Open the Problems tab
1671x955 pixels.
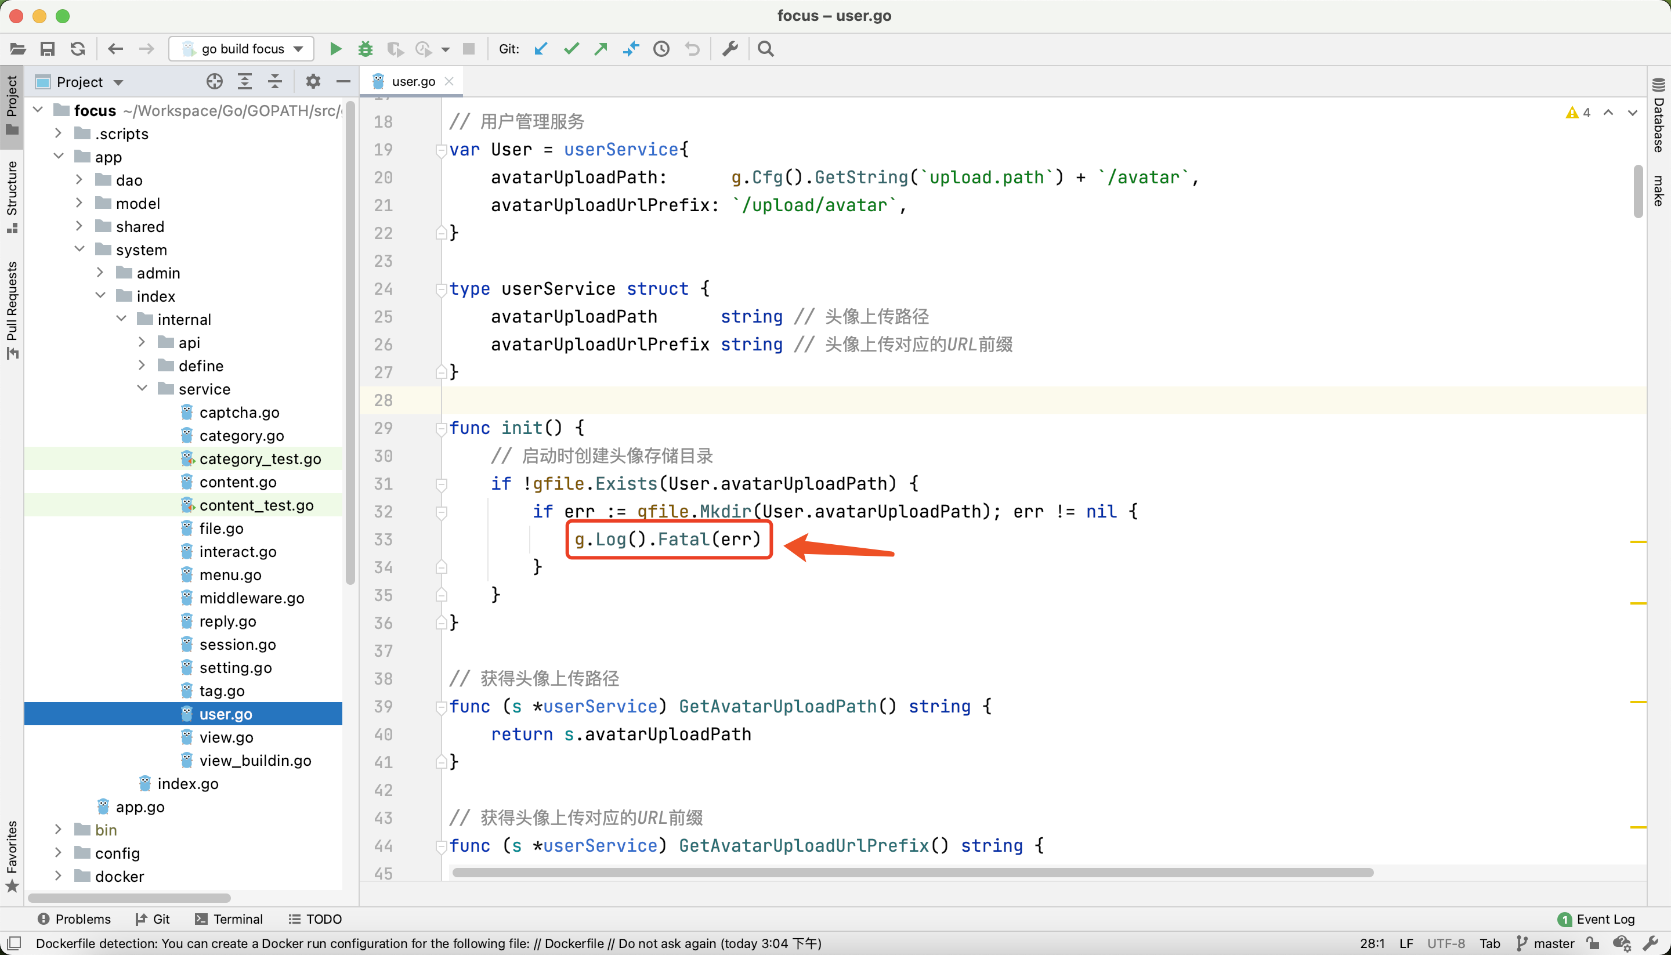coord(74,919)
